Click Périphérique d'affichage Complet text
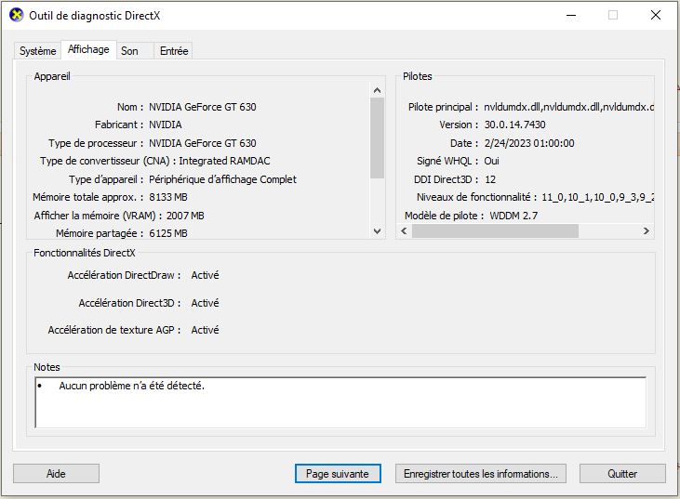Image resolution: width=680 pixels, height=499 pixels. tap(222, 179)
